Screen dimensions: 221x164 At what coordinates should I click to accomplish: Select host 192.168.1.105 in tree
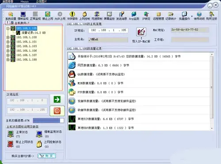point(27,28)
